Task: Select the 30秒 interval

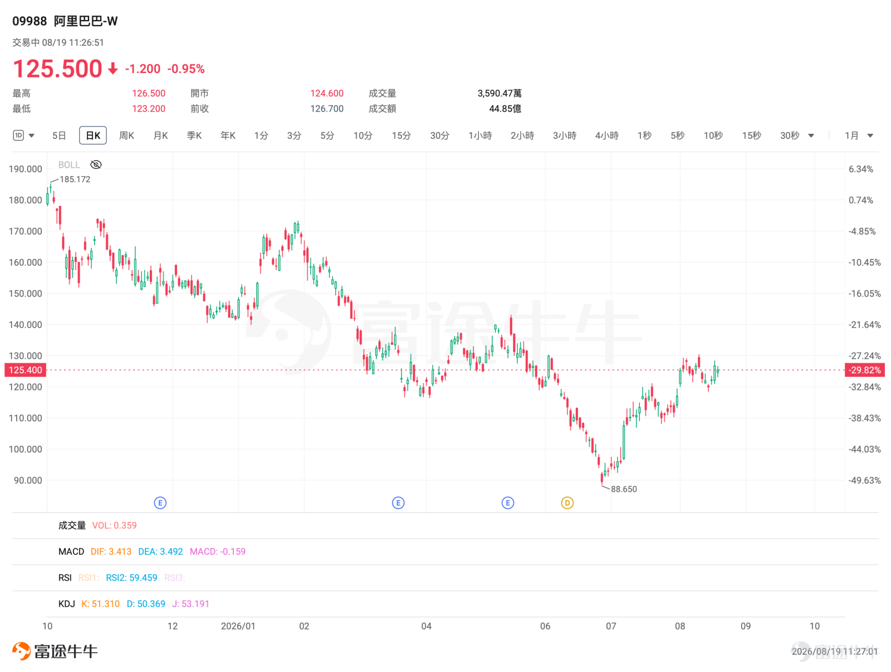Action: point(790,135)
